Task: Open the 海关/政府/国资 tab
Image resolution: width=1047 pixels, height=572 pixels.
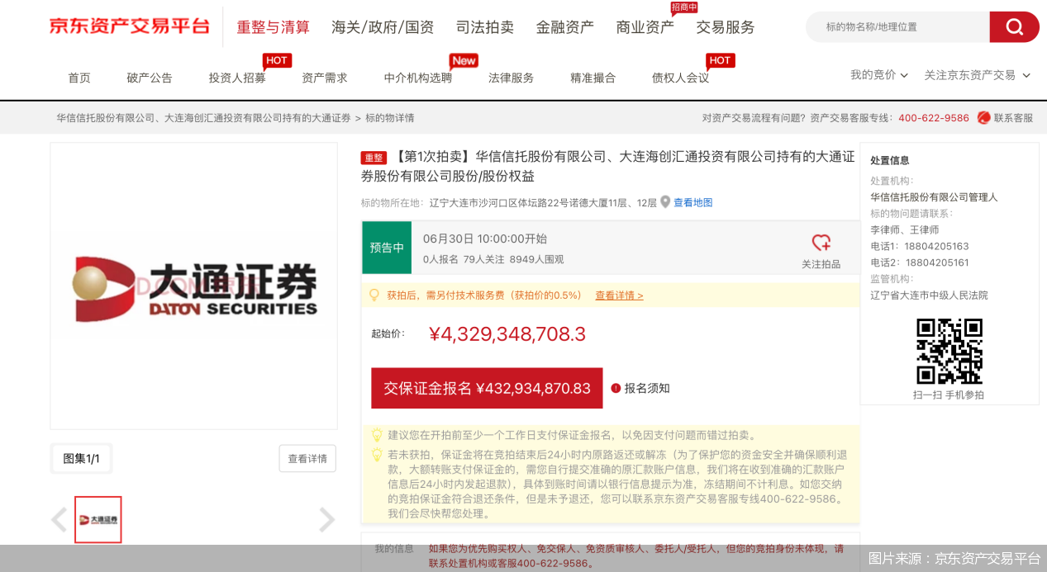Action: (383, 27)
